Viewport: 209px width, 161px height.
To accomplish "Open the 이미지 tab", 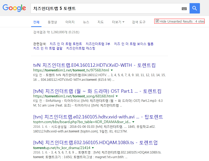I will 70,22.
